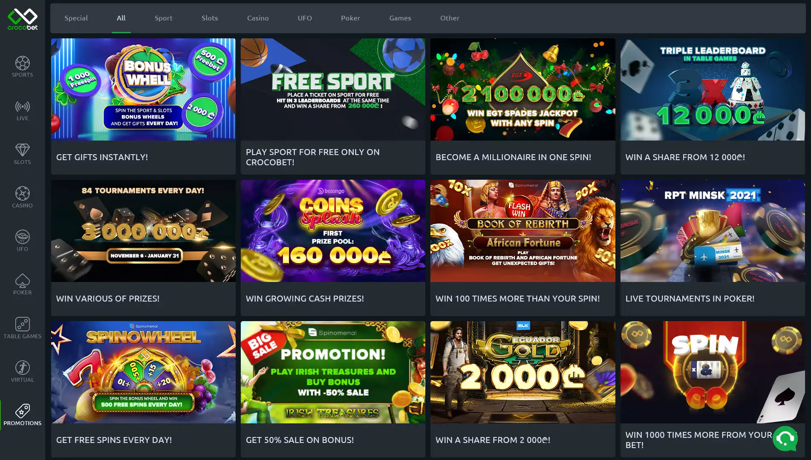
Task: Open the Poker spade icon
Action: click(22, 284)
